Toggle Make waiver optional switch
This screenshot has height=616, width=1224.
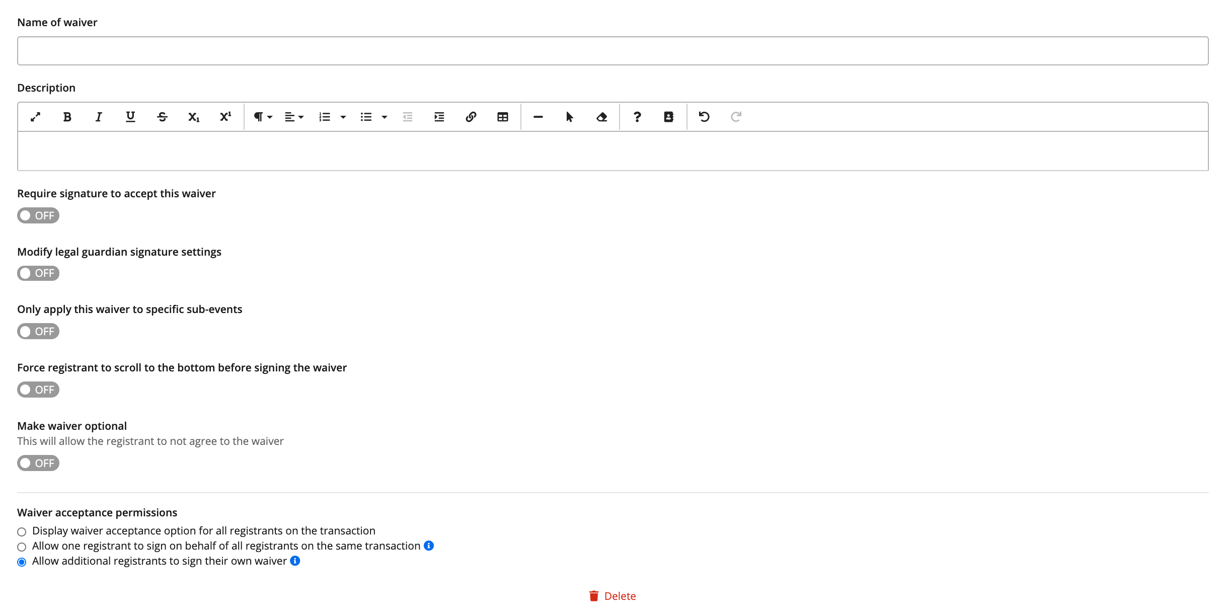pyautogui.click(x=38, y=463)
